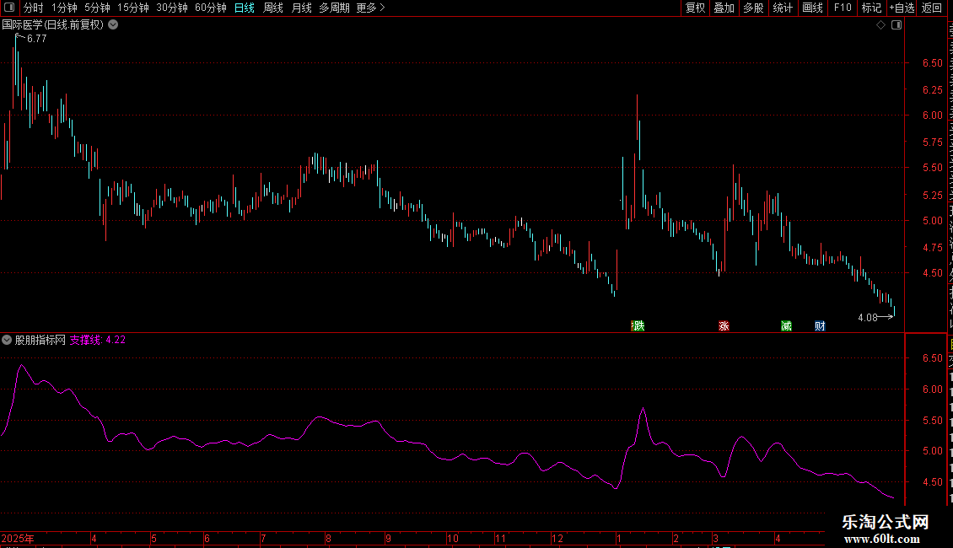Click the 6.50 price axis label in main chart
Viewport: 953px width, 548px height.
point(932,63)
